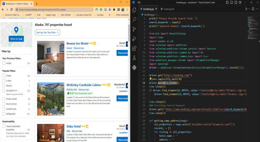
Task: Save Breeze Inn Motel with heart icon
Action: coord(62,44)
